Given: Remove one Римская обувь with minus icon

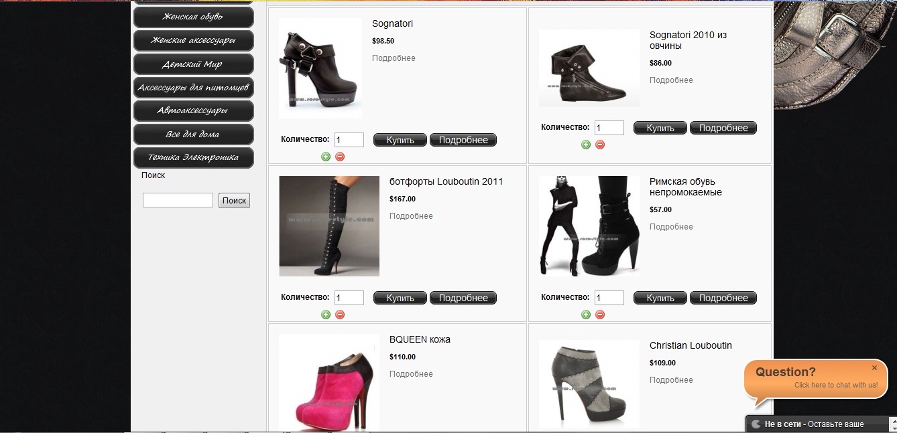Looking at the screenshot, I should 600,315.
